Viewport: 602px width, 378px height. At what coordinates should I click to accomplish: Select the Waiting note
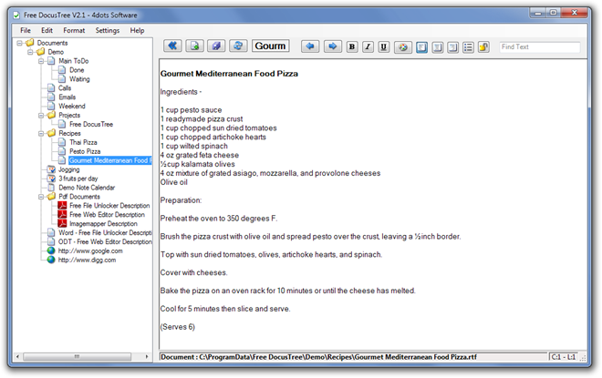[x=79, y=79]
